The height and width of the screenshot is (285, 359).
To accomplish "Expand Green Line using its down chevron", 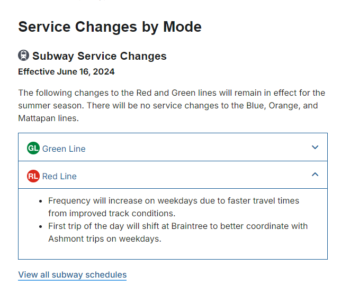I will point(315,148).
